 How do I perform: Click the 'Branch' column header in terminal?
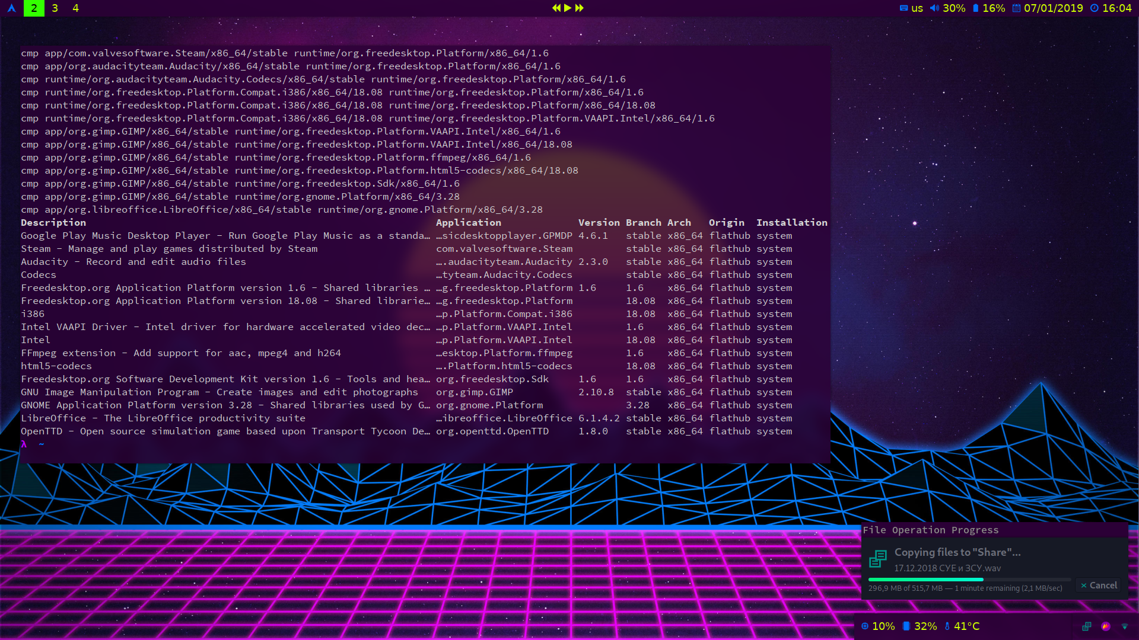coord(644,223)
